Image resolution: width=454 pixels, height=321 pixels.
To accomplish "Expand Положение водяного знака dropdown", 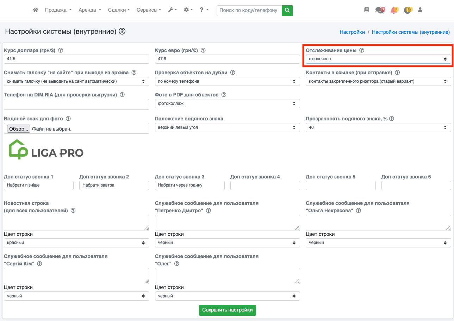I will coord(227,127).
